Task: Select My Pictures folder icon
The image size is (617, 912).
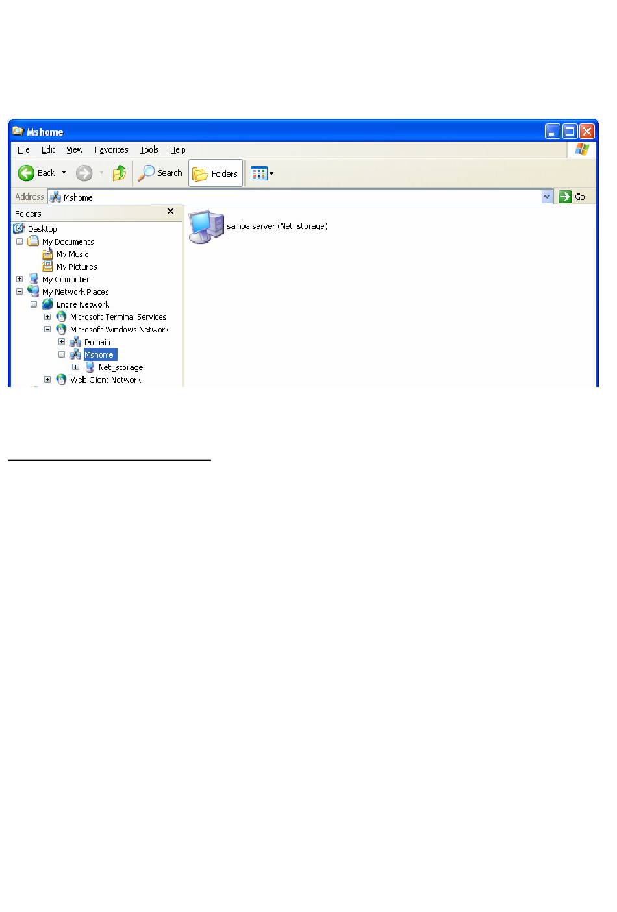Action: click(47, 266)
